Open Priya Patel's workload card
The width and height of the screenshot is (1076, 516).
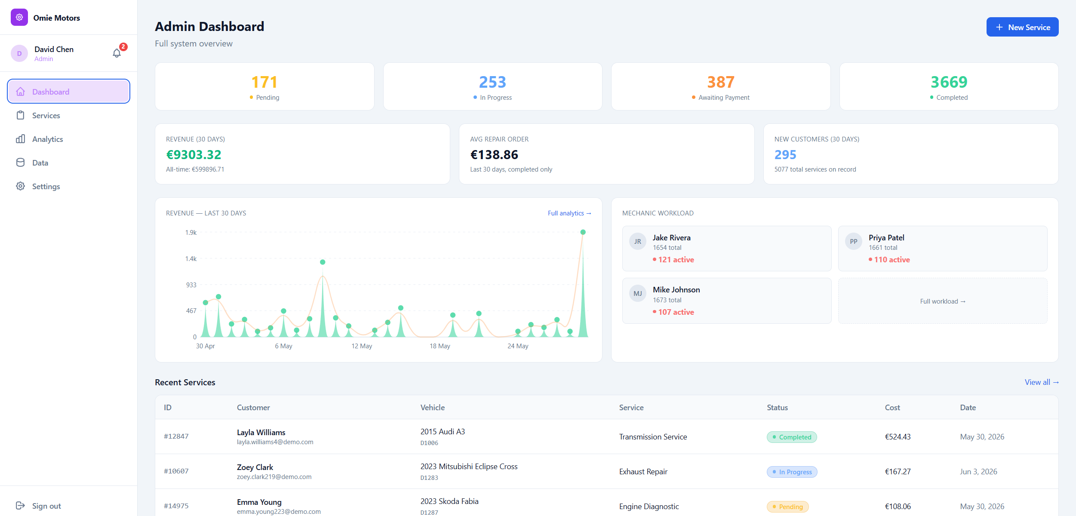click(x=943, y=249)
